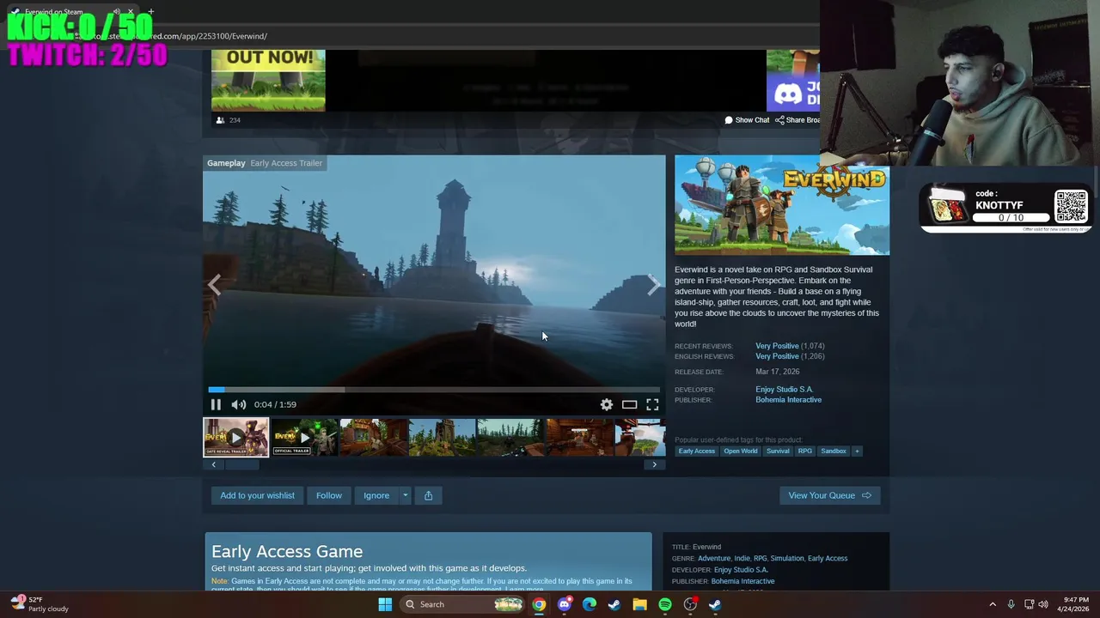Mute the trailer volume icon
This screenshot has height=618, width=1100.
point(239,404)
